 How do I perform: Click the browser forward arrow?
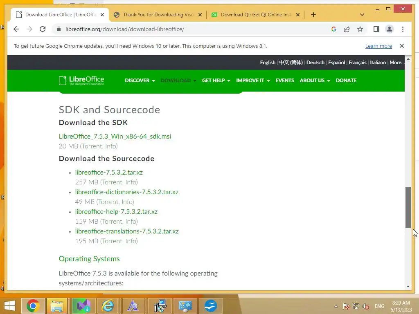pos(29,29)
